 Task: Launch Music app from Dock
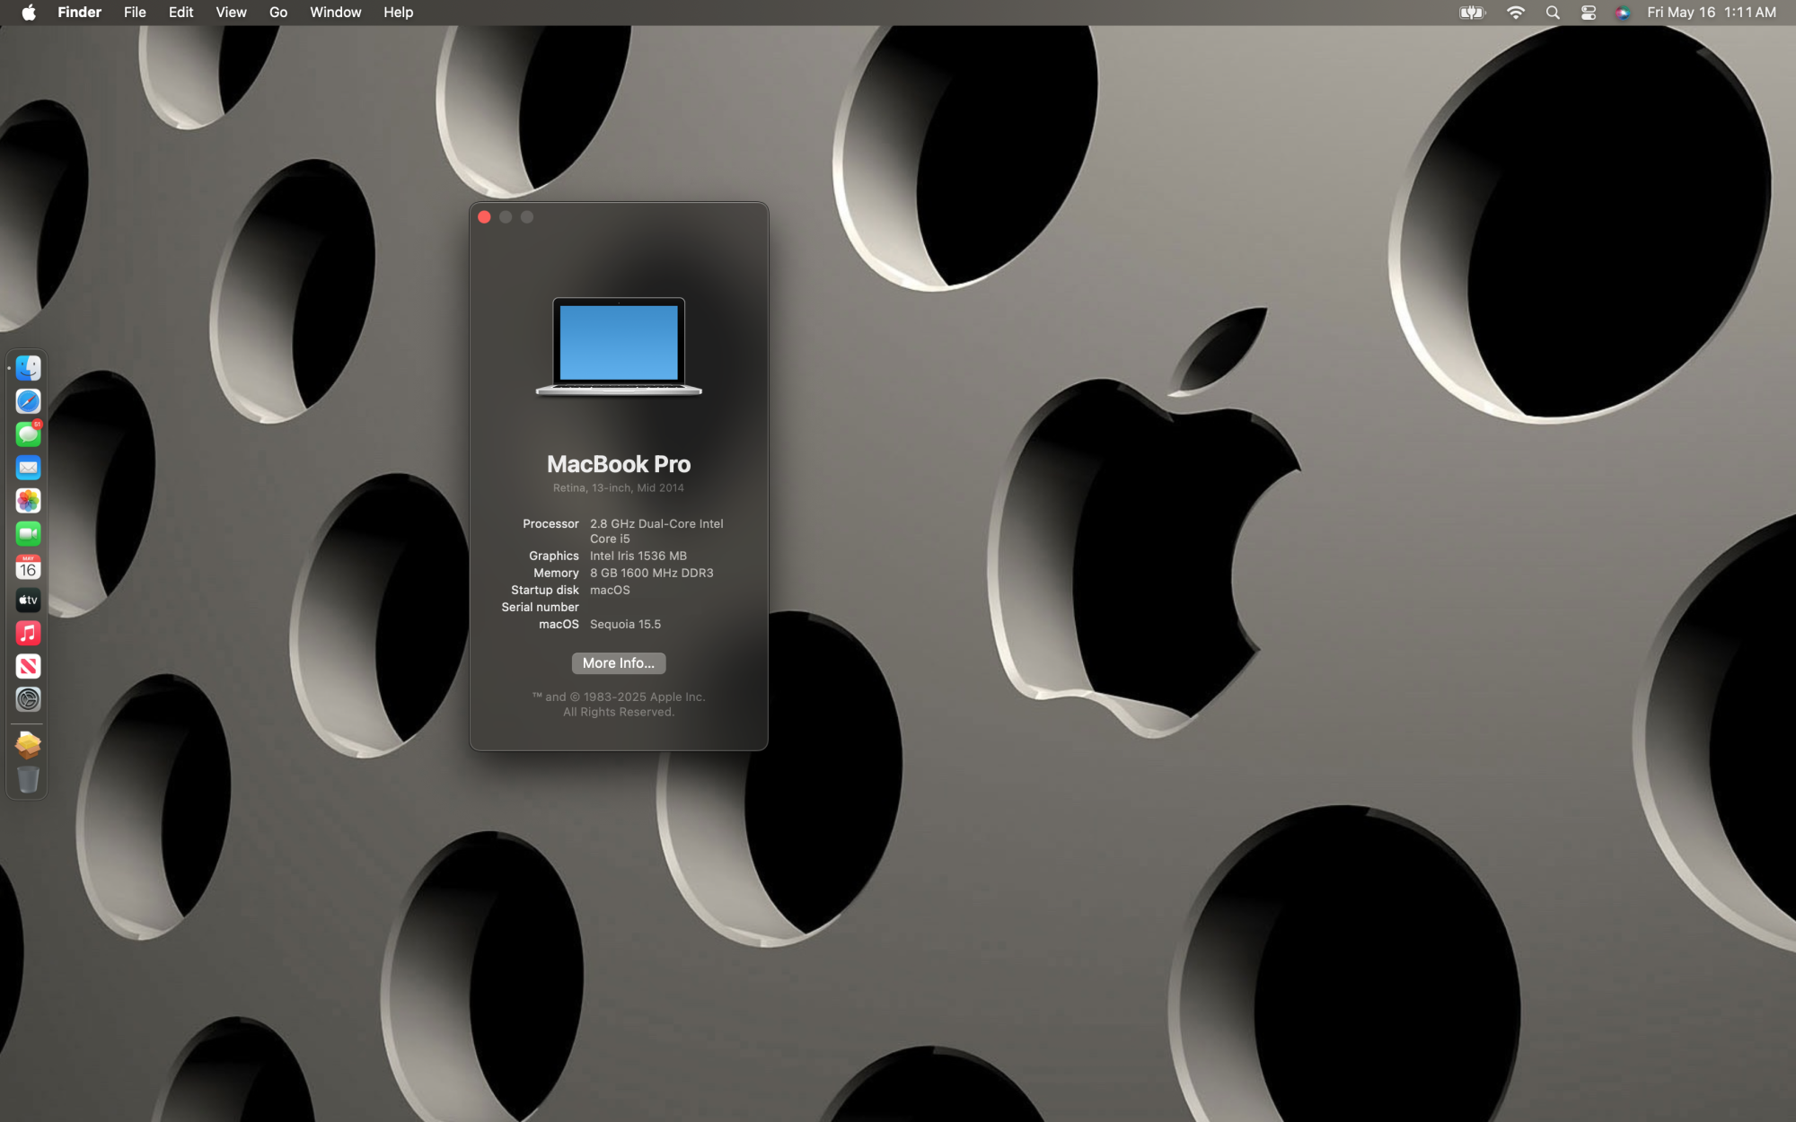[x=28, y=633]
